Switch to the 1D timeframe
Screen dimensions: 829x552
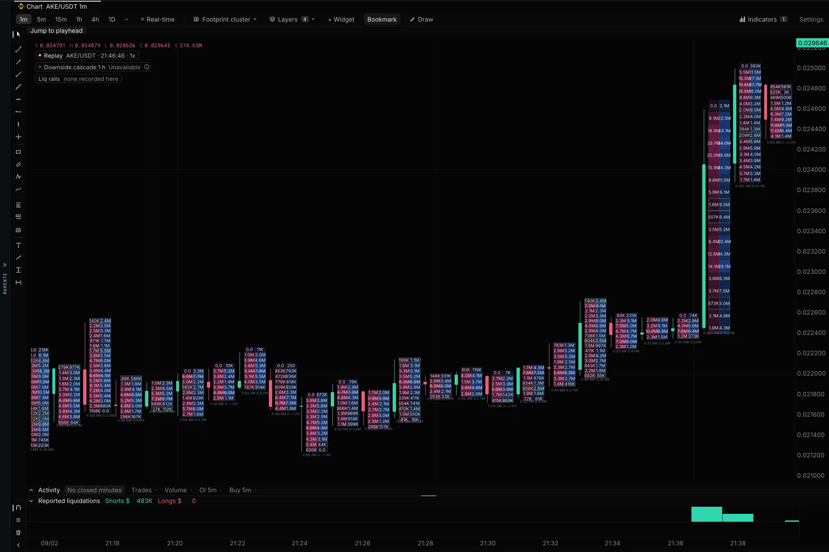[112, 20]
